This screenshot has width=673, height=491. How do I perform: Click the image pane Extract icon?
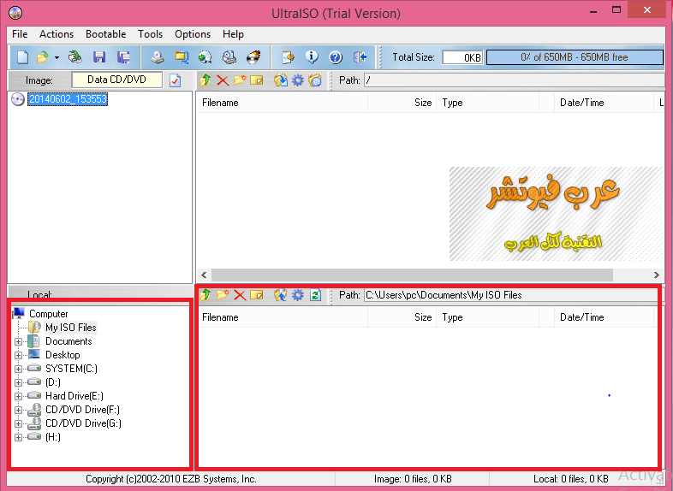point(281,80)
